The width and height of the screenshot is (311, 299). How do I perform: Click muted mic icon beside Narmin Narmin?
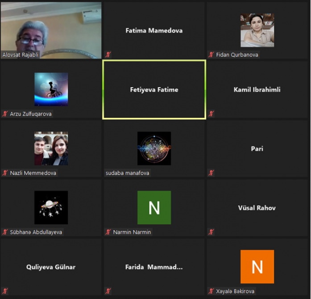click(x=108, y=232)
